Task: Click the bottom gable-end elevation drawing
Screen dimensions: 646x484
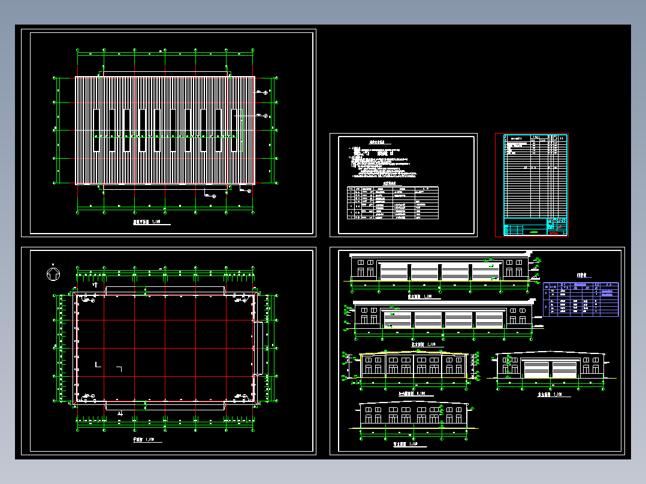Action: [x=414, y=421]
